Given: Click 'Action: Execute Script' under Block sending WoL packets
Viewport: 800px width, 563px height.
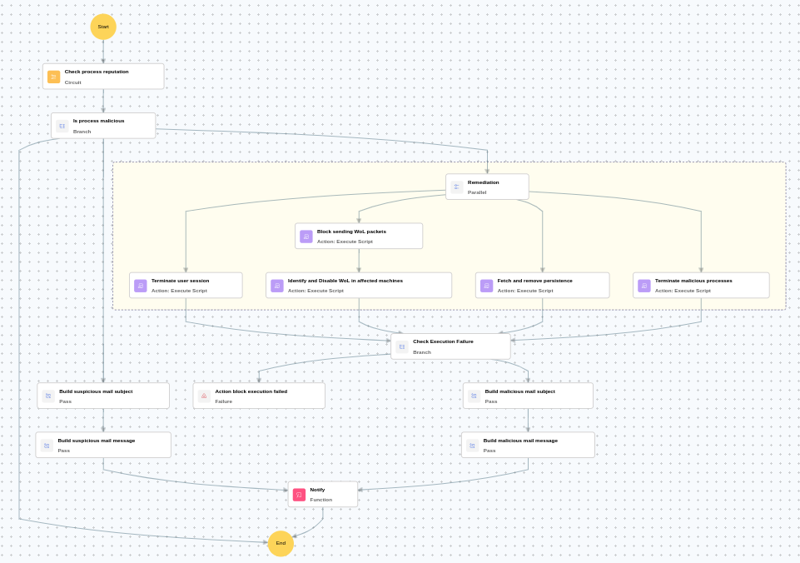Looking at the screenshot, I should (345, 242).
